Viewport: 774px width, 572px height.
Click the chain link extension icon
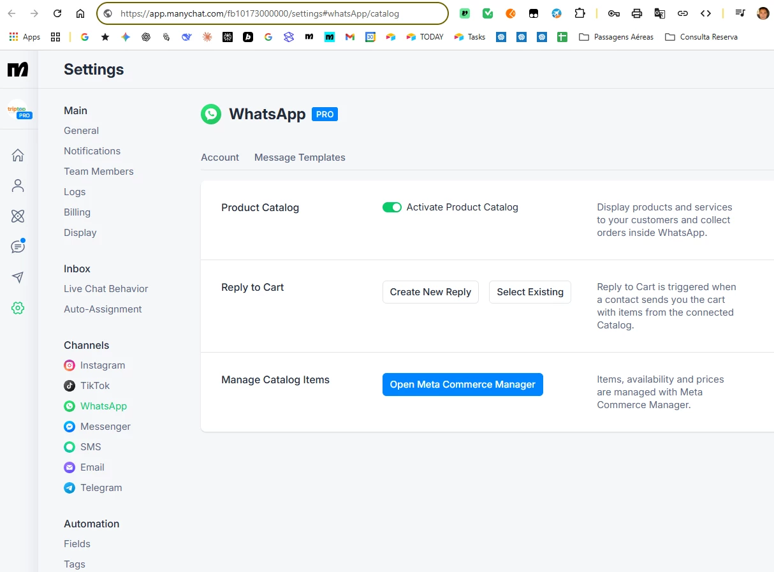(683, 13)
